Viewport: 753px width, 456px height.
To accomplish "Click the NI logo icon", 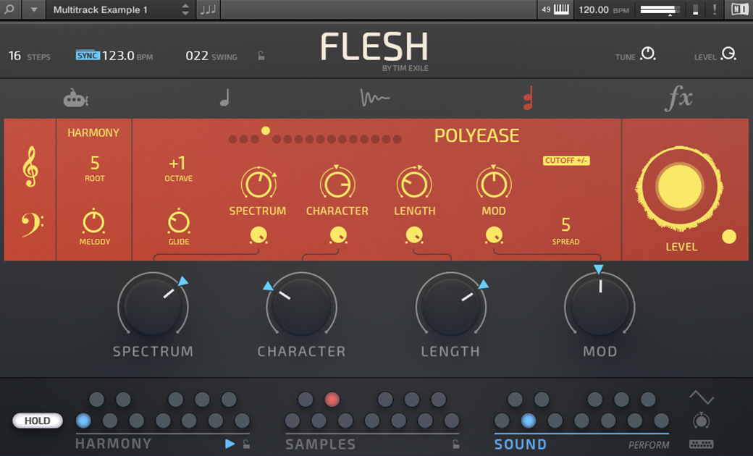I will coord(739,9).
